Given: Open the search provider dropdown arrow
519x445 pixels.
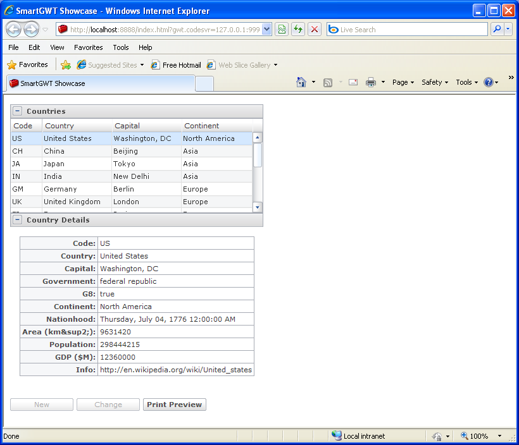Looking at the screenshot, I should 508,30.
